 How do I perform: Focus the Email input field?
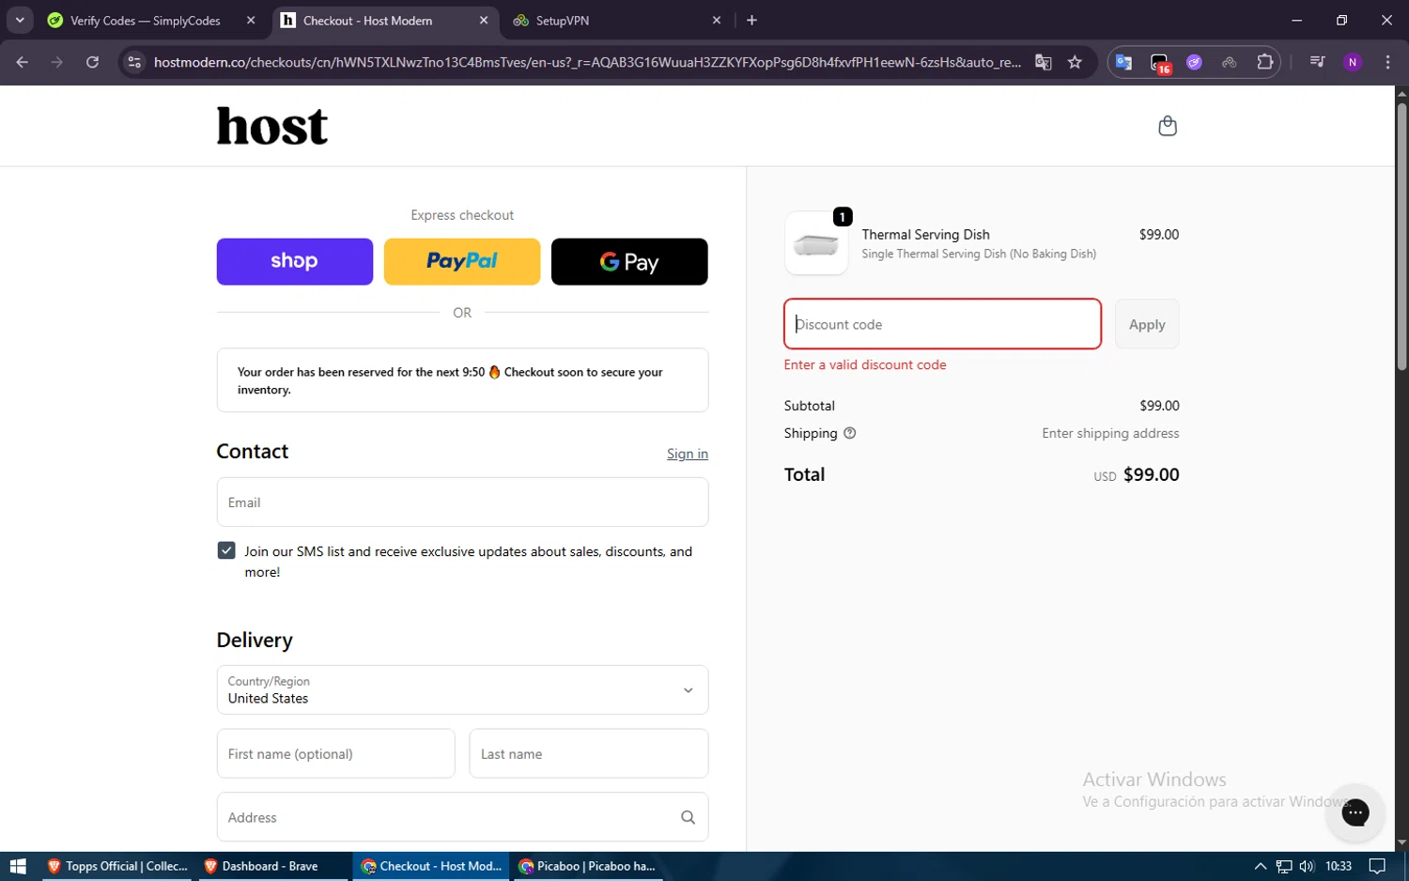click(x=462, y=502)
